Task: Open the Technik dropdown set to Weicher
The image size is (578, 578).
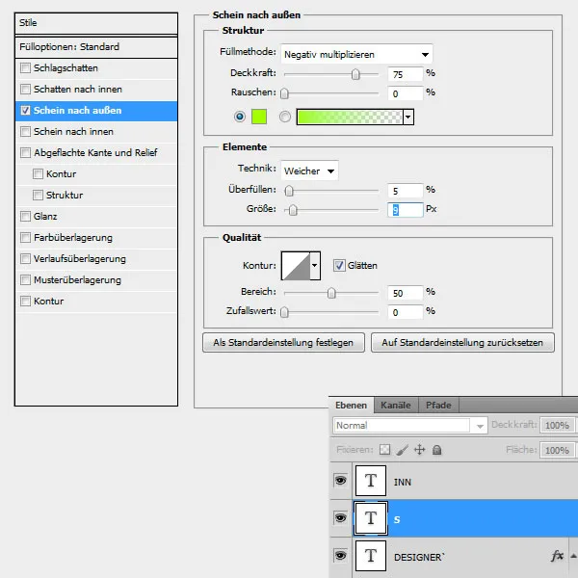Action: pos(309,170)
